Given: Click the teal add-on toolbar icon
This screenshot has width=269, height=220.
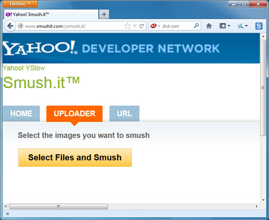Looking at the screenshot, I should (240, 26).
